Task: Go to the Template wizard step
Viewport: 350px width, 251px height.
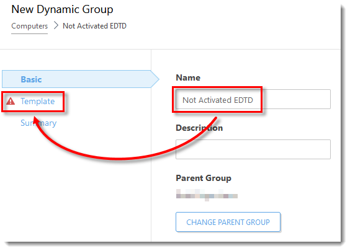Action: click(37, 101)
